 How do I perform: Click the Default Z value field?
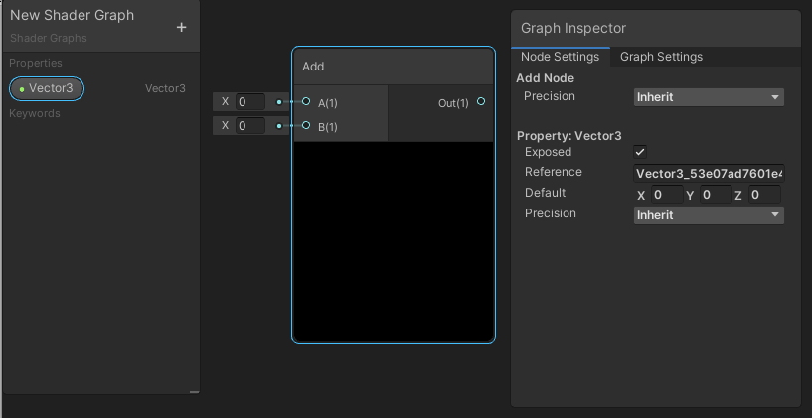[x=765, y=195]
